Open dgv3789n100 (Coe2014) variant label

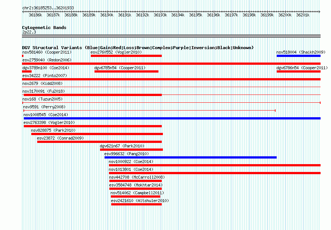[46, 68]
